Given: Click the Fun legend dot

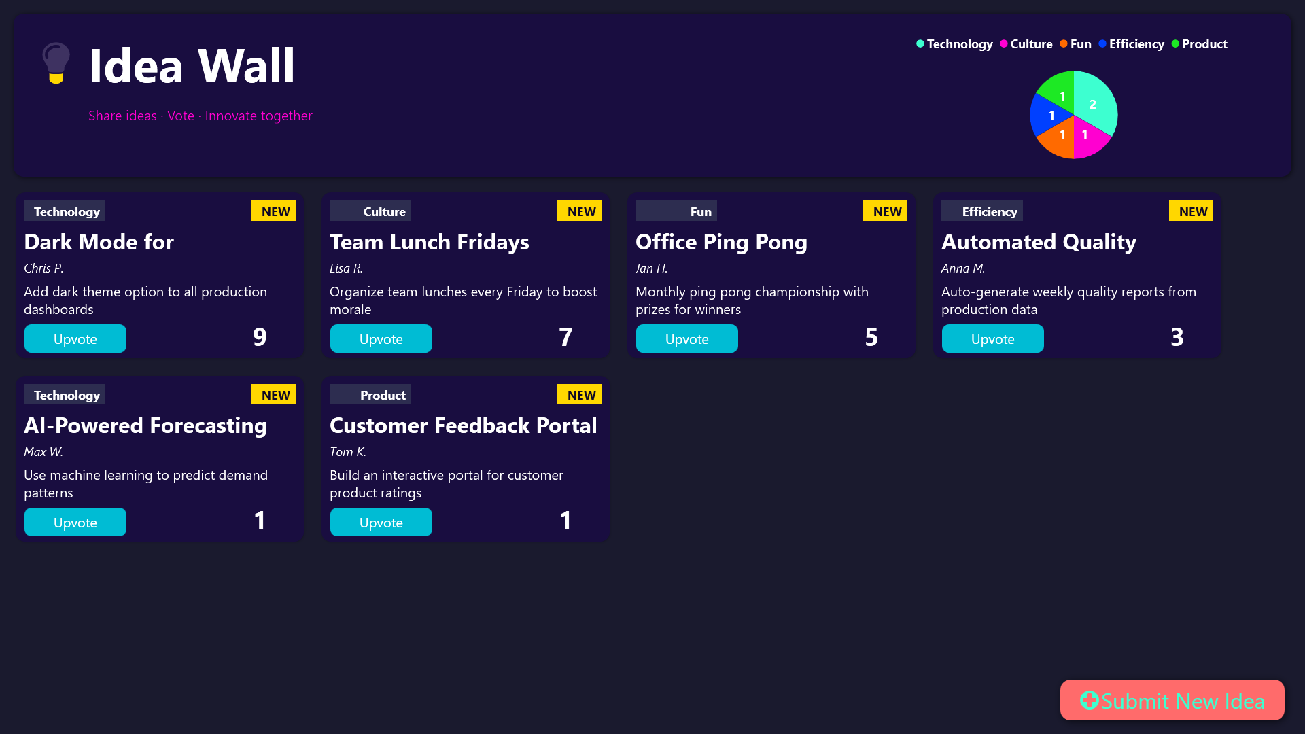Looking at the screenshot, I should click(1064, 44).
